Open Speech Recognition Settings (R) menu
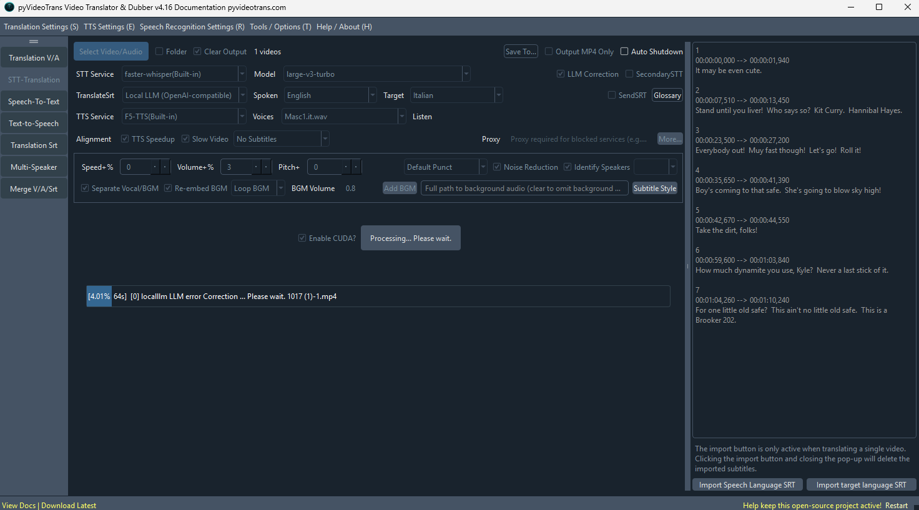This screenshot has height=510, width=919. pos(192,27)
